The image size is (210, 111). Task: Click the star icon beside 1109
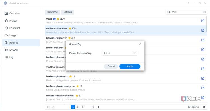(x=58, y=19)
